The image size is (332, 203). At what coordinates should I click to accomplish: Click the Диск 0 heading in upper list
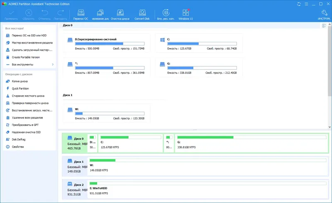tap(68, 25)
